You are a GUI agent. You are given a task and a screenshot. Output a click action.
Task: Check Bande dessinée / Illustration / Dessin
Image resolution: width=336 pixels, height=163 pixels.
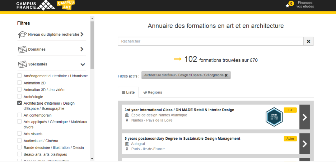tap(20, 147)
